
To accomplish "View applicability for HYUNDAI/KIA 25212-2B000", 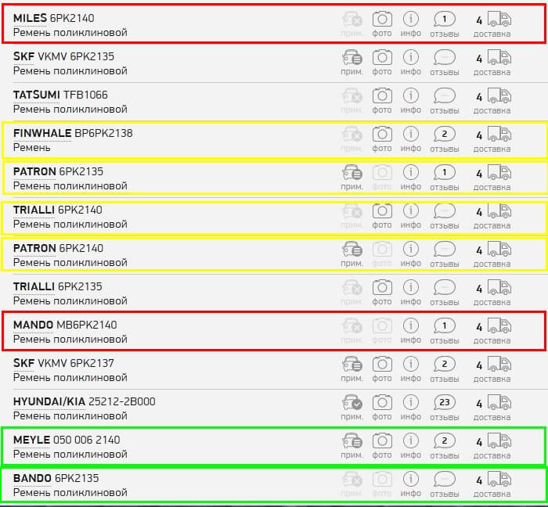I will pos(352,406).
